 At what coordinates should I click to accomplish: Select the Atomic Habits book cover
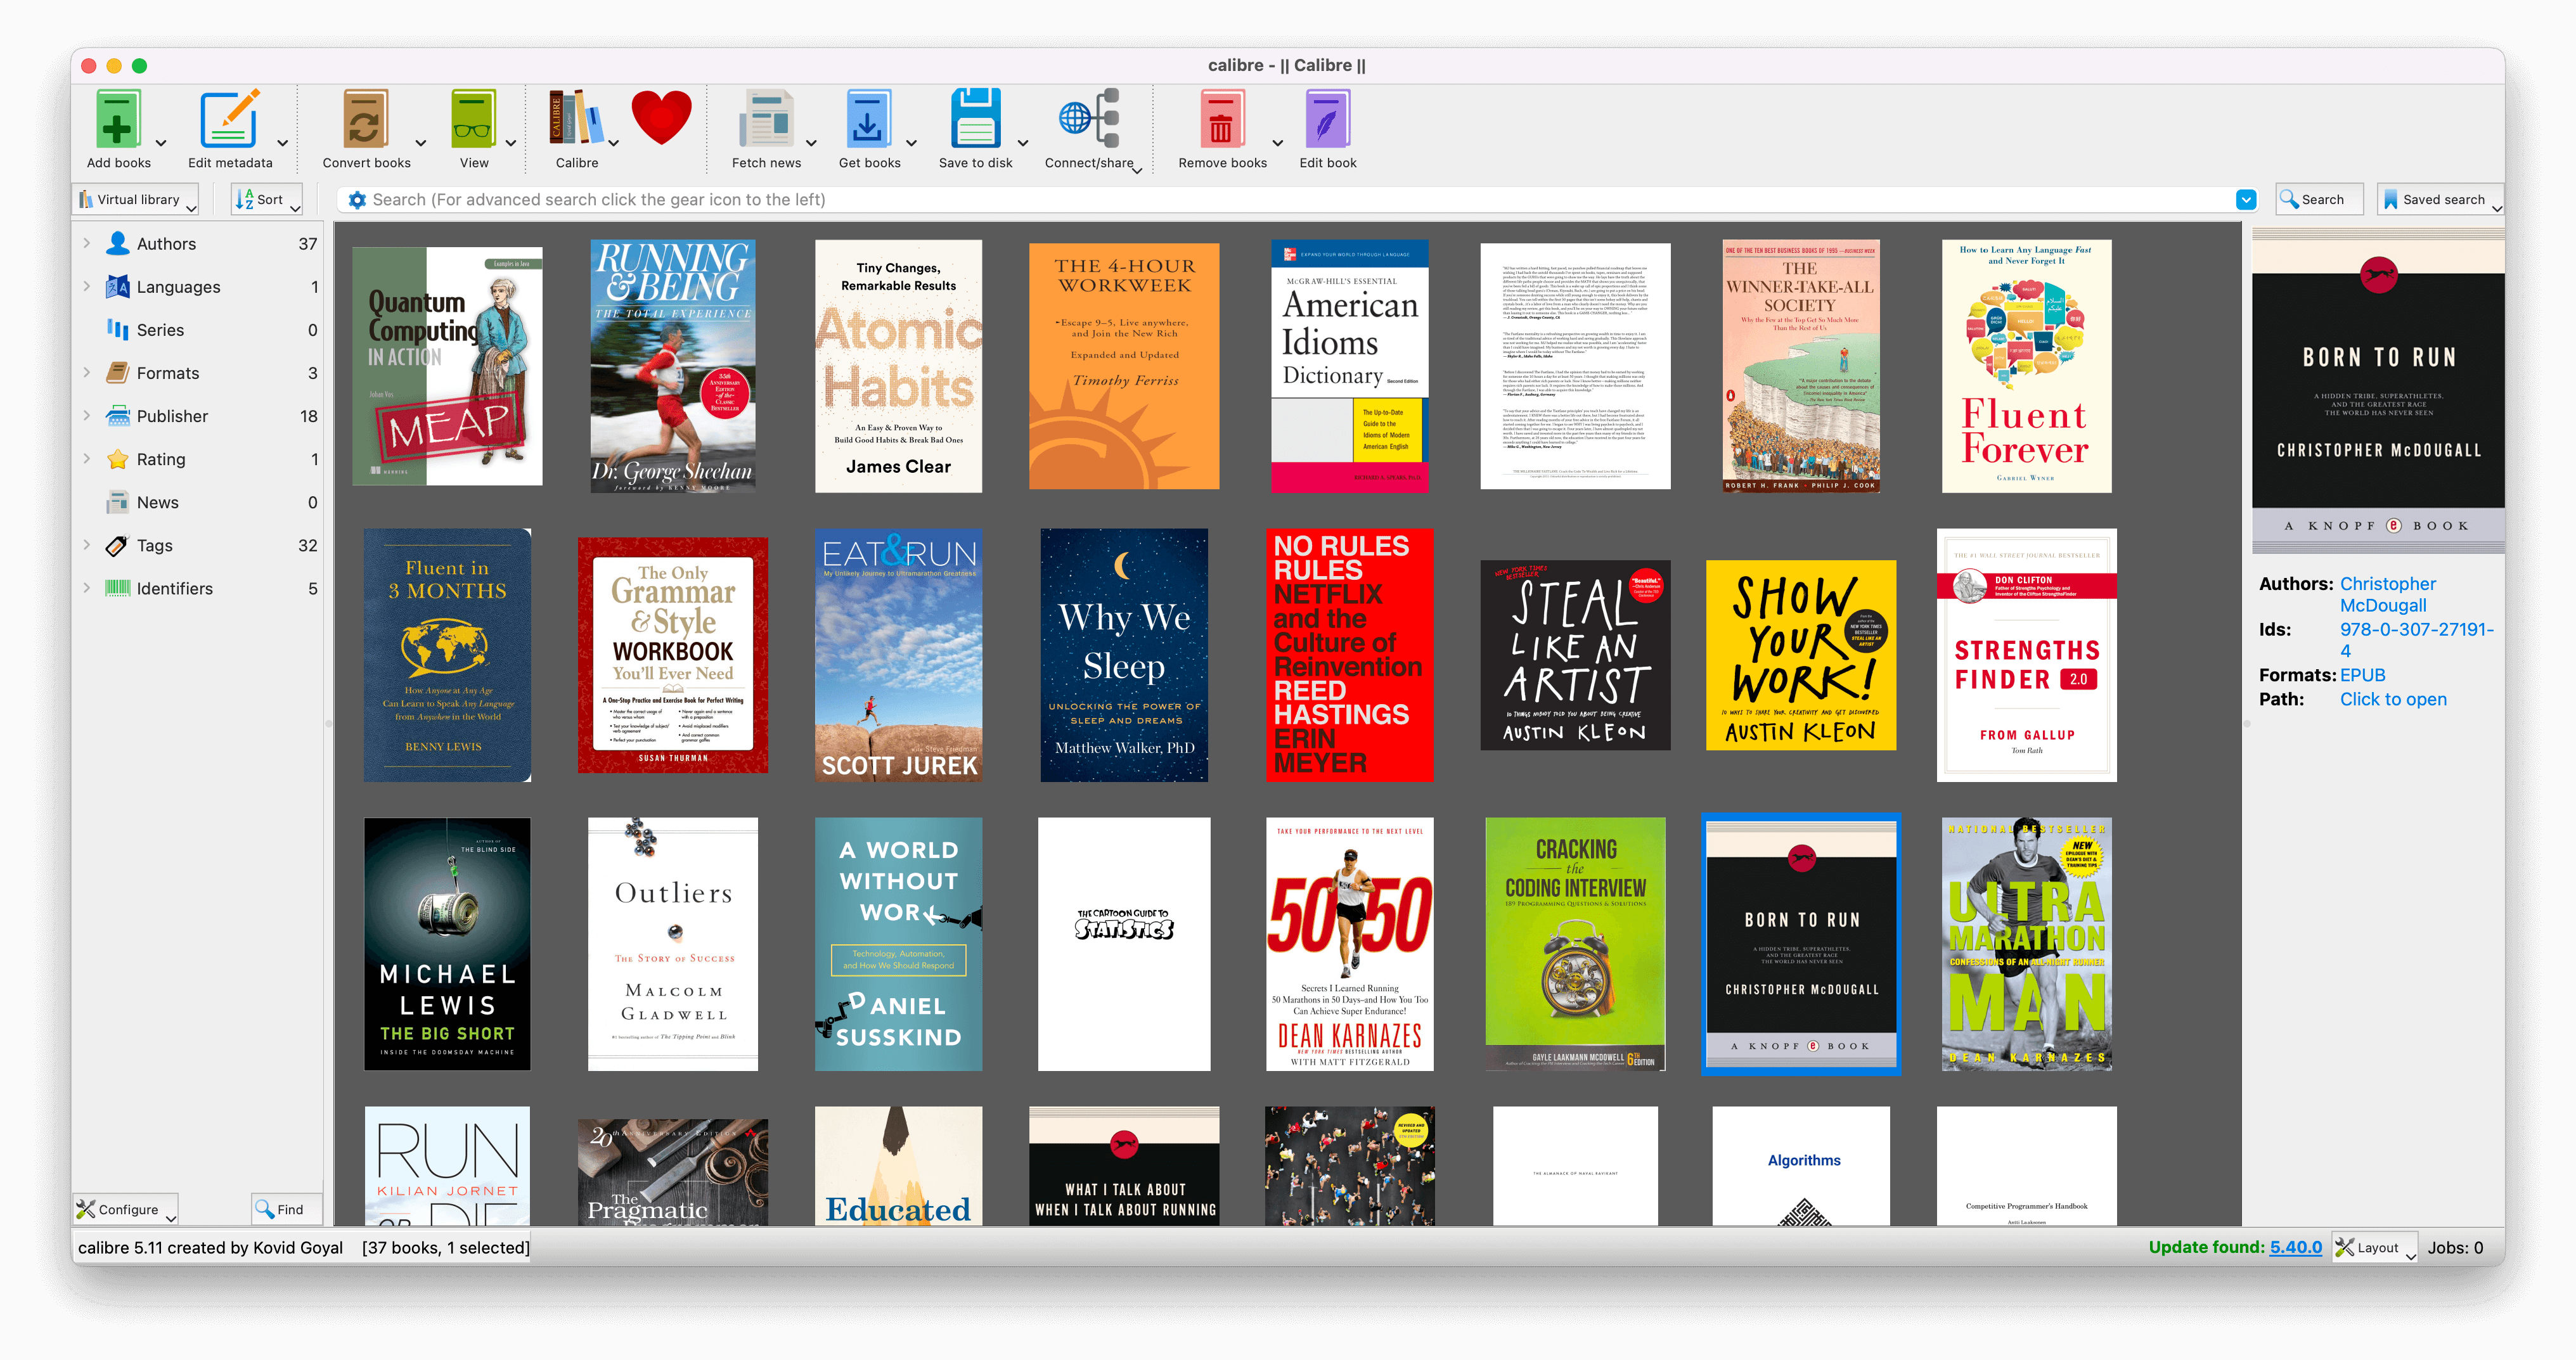click(898, 366)
